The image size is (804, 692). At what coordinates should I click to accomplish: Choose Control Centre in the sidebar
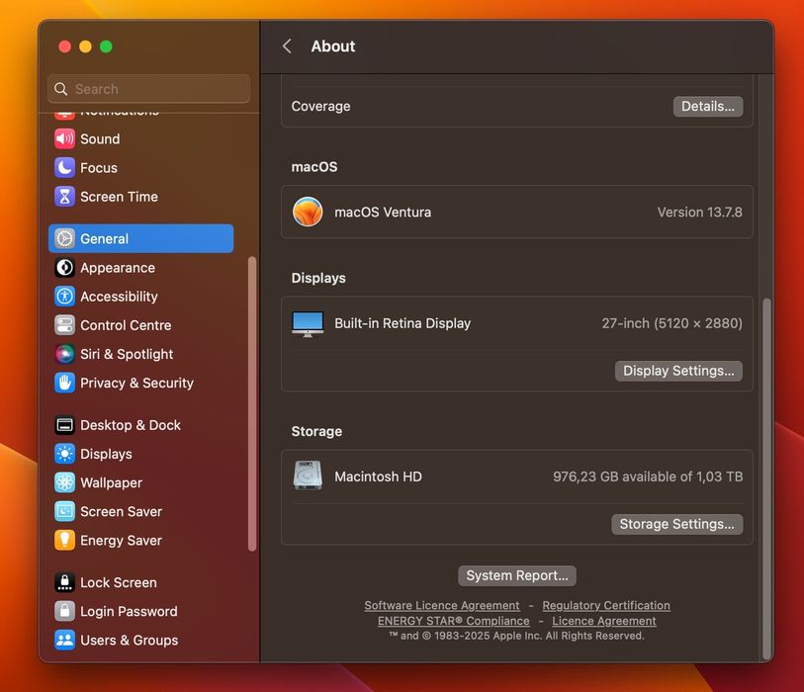tap(141, 325)
